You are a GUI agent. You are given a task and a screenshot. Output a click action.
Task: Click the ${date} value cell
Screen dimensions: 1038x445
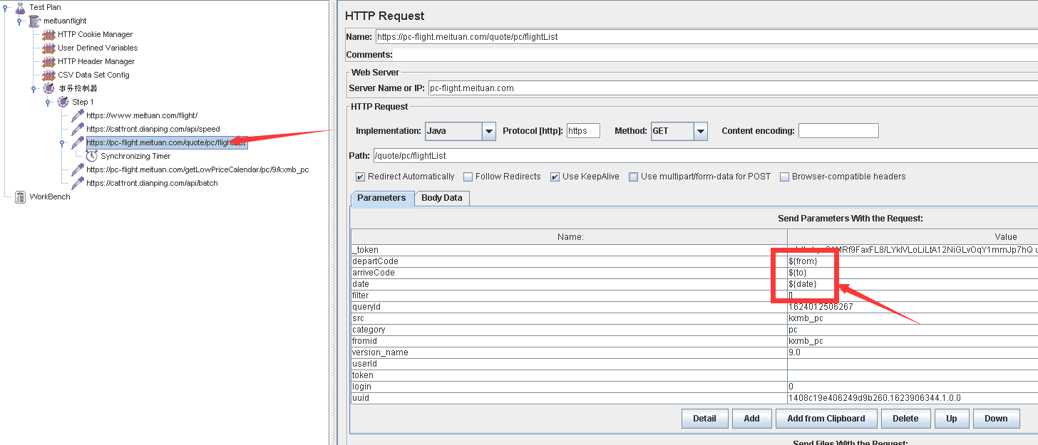913,284
